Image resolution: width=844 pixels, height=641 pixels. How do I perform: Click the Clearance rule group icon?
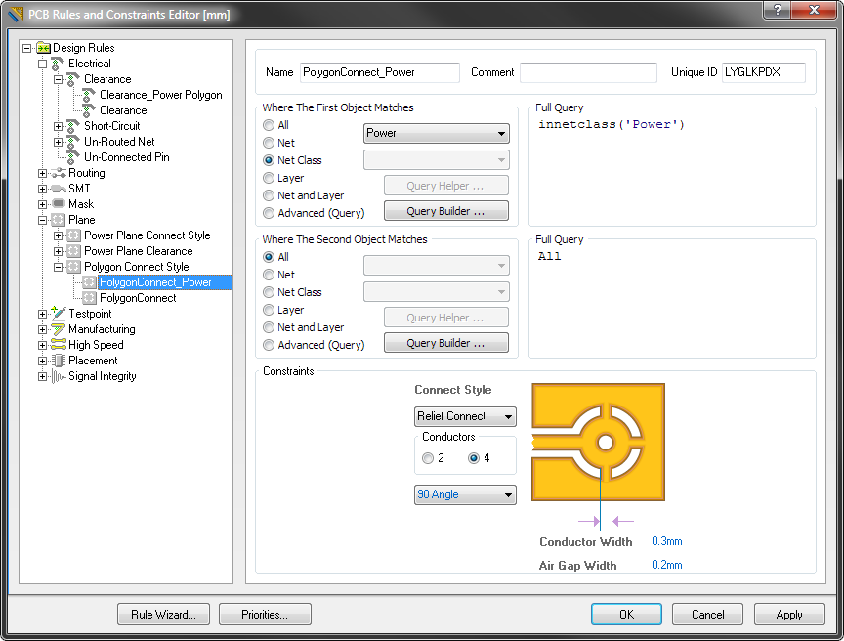pyautogui.click(x=73, y=79)
